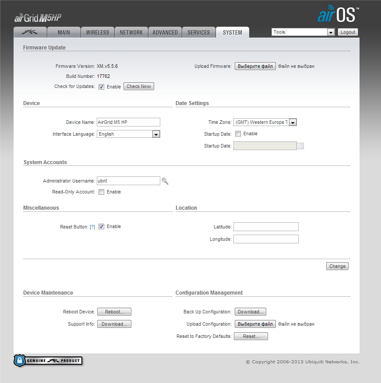Viewport: 381px width, 383px height.
Task: Click Reset... to factory defaults
Action: tap(251, 336)
